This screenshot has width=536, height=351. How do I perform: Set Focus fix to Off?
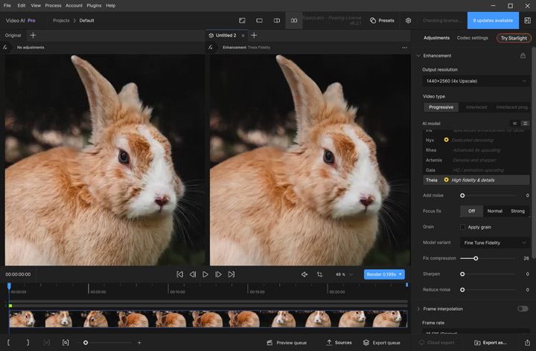point(471,211)
